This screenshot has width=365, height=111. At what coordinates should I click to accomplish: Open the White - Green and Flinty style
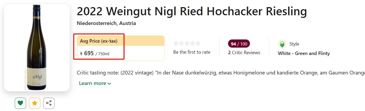point(304,53)
